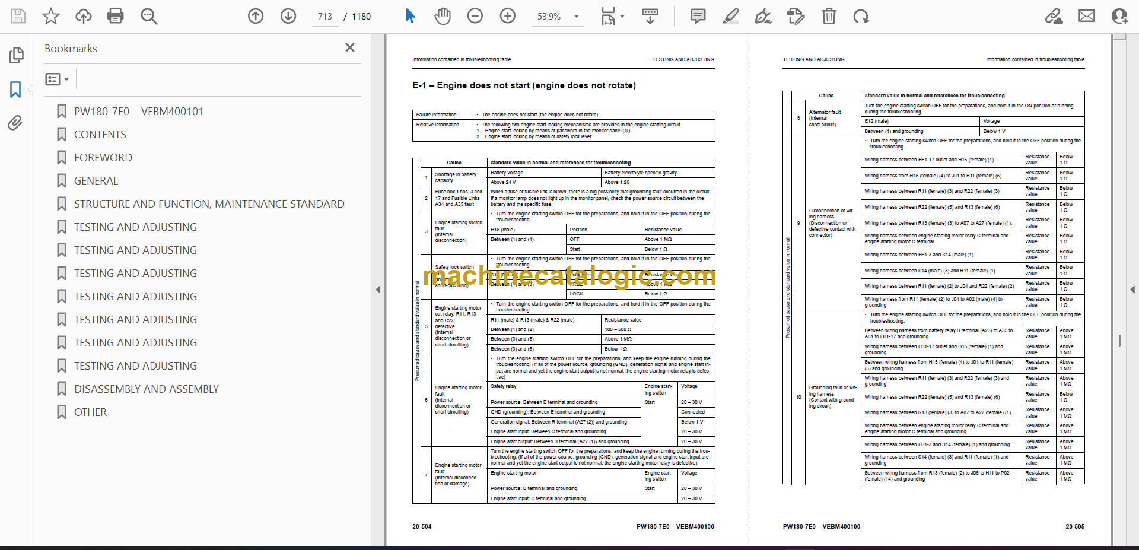Toggle the scrolling mode keyboard icon
This screenshot has width=1139, height=550.
pyautogui.click(x=650, y=16)
